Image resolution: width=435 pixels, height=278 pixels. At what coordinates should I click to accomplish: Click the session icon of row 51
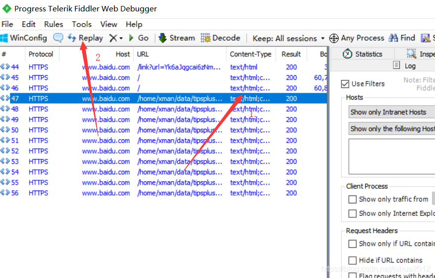pyautogui.click(x=5, y=140)
